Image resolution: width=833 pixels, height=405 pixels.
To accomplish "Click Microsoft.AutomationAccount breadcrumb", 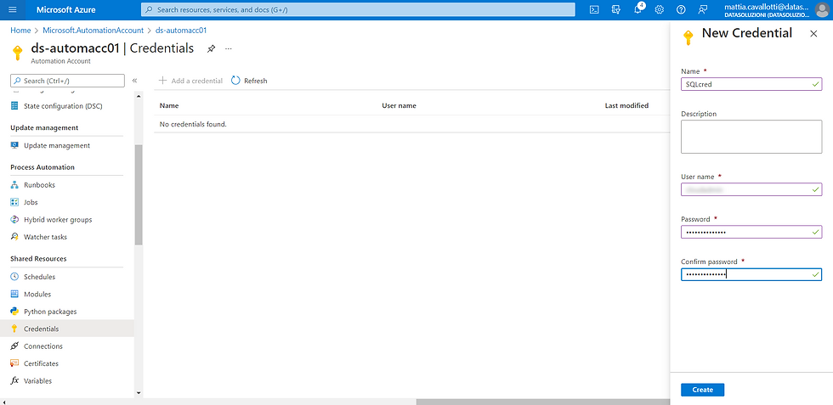I will (93, 31).
